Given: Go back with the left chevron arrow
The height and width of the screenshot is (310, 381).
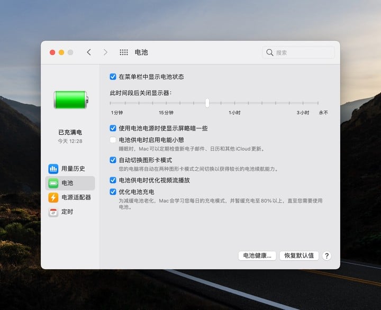Looking at the screenshot, I should coord(89,52).
